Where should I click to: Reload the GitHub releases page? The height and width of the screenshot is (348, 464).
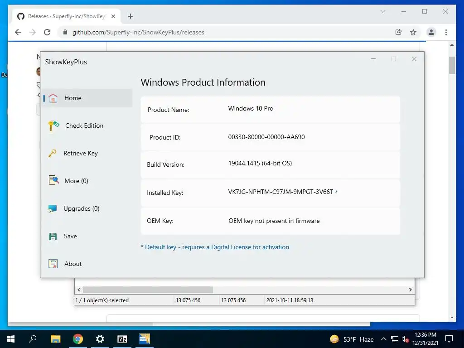[x=47, y=32]
